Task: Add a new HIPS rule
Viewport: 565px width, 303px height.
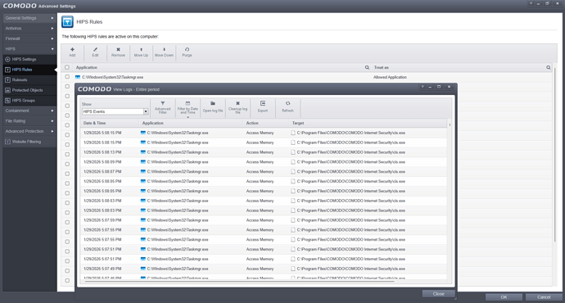Action: point(72,52)
